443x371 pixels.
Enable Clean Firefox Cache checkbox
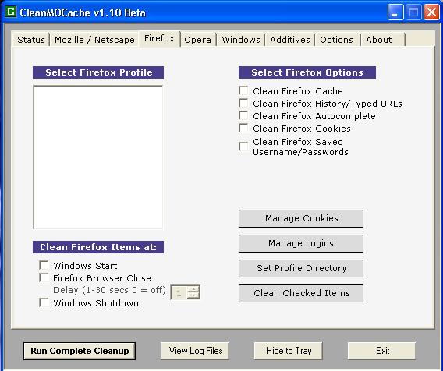[243, 90]
